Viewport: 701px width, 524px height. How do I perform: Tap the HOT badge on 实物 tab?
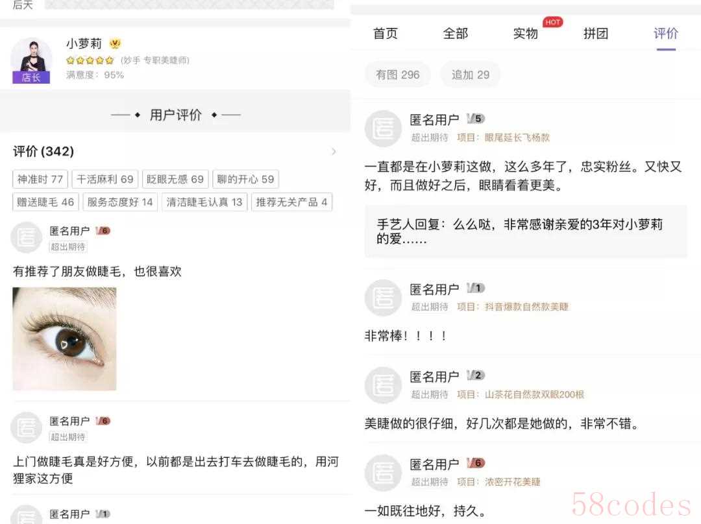(552, 22)
